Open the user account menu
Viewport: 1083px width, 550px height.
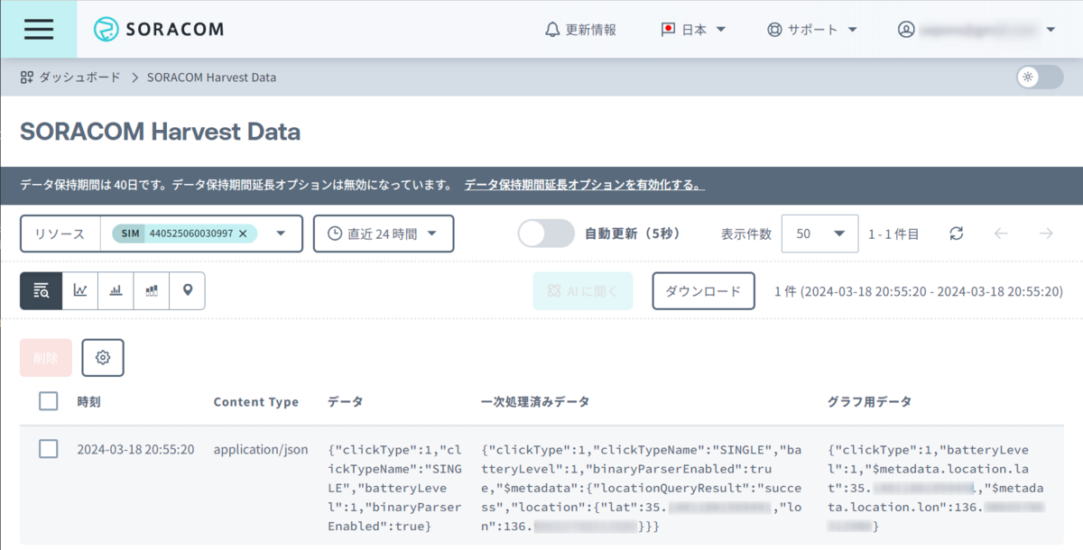977,29
